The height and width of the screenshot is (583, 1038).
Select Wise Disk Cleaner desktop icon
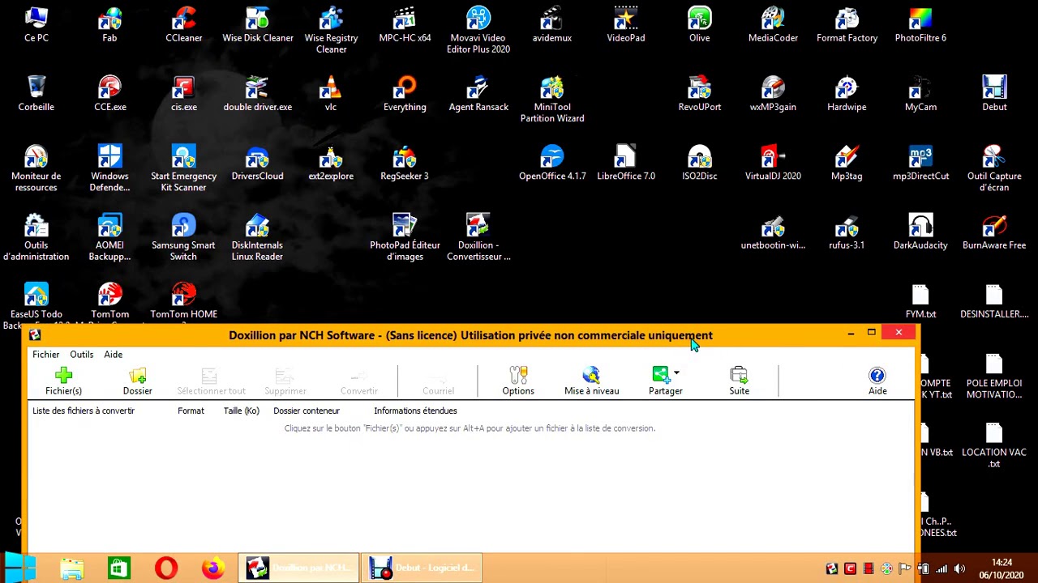pyautogui.click(x=258, y=24)
